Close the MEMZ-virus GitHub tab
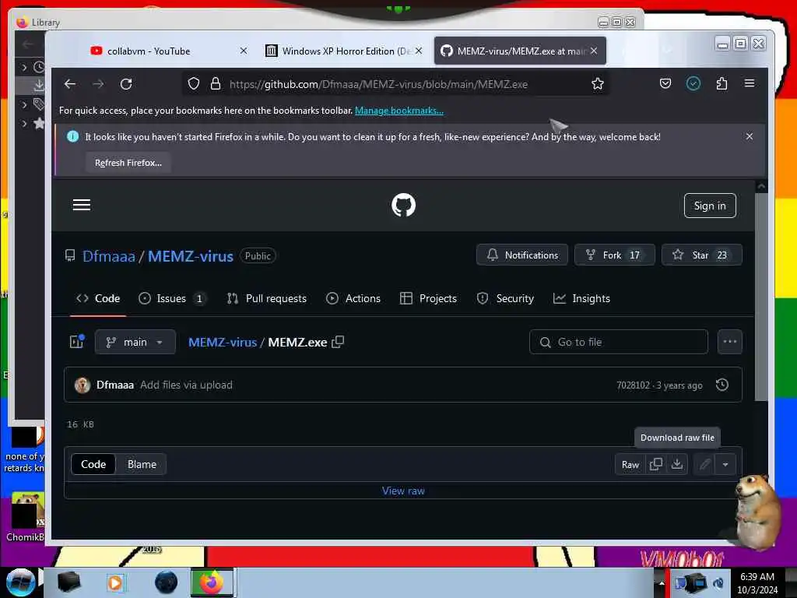The image size is (797, 598). [x=594, y=51]
